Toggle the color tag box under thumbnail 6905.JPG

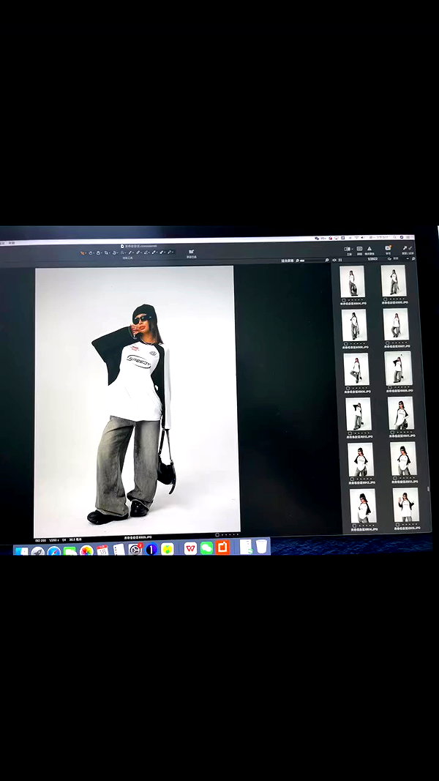click(386, 299)
